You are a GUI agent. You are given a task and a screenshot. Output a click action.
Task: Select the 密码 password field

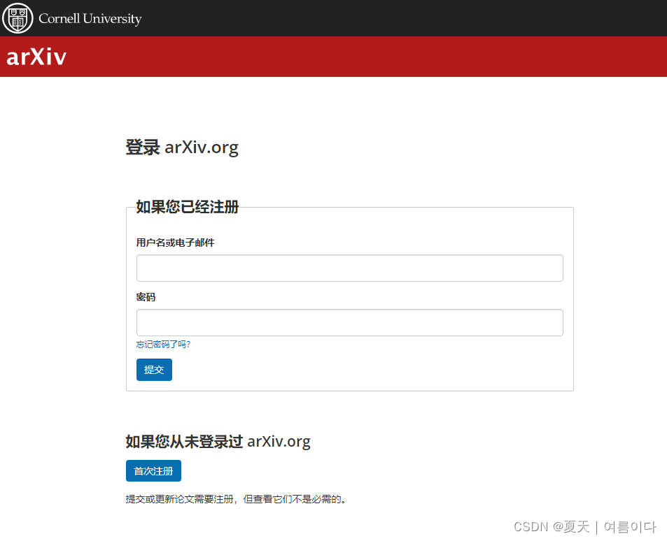point(349,322)
